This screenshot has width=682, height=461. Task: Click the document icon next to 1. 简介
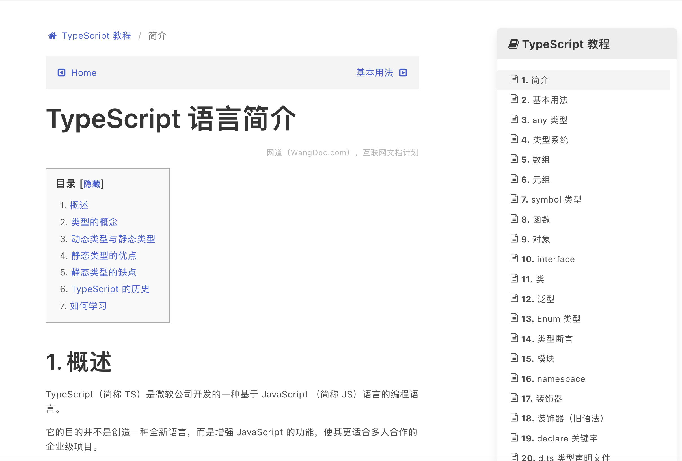pyautogui.click(x=514, y=79)
